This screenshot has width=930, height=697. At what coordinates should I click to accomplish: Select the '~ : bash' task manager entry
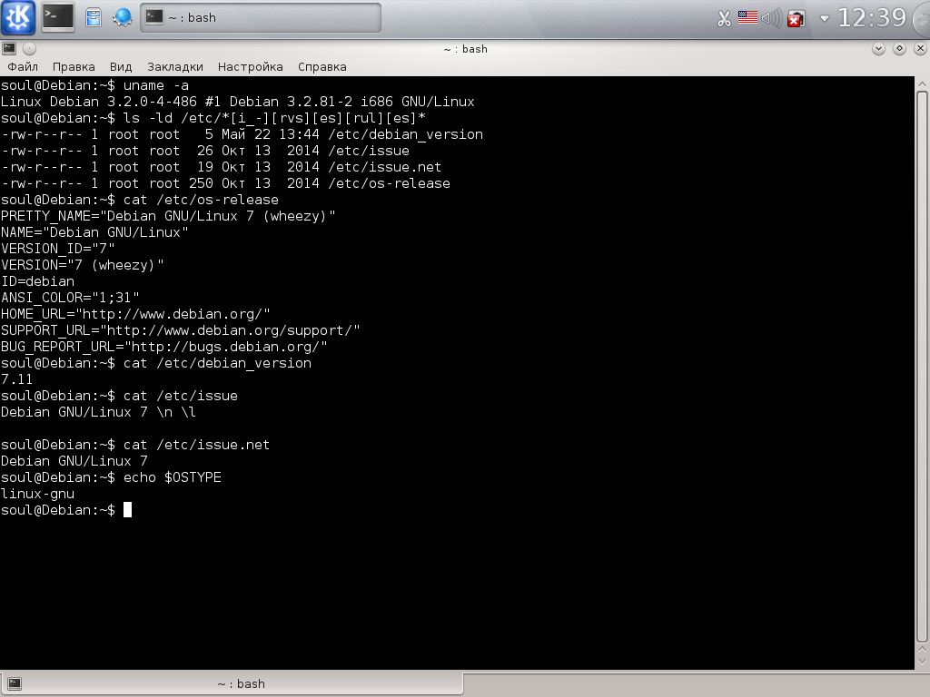point(261,18)
